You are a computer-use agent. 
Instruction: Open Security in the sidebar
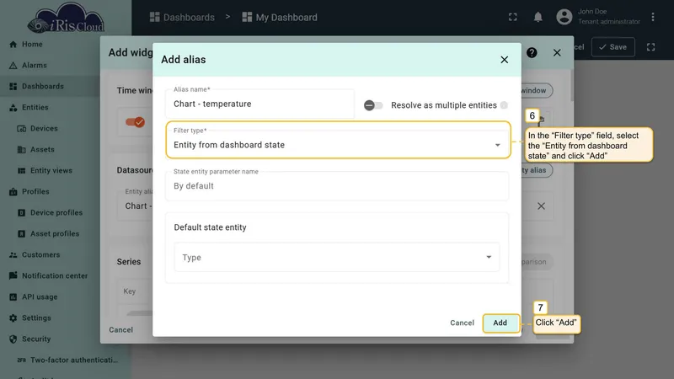[36, 339]
